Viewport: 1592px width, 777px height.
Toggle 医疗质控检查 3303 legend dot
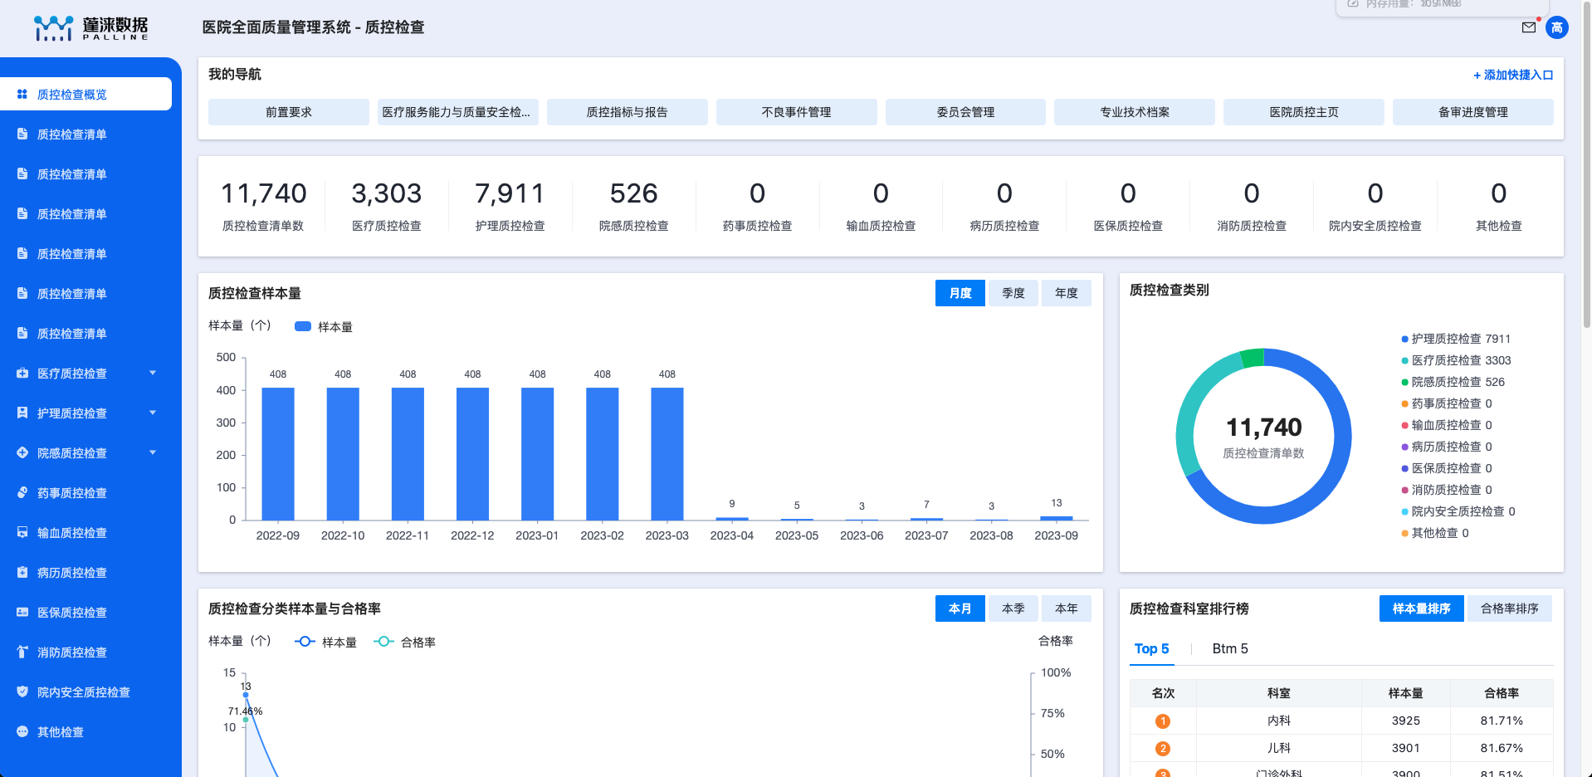click(x=1404, y=360)
